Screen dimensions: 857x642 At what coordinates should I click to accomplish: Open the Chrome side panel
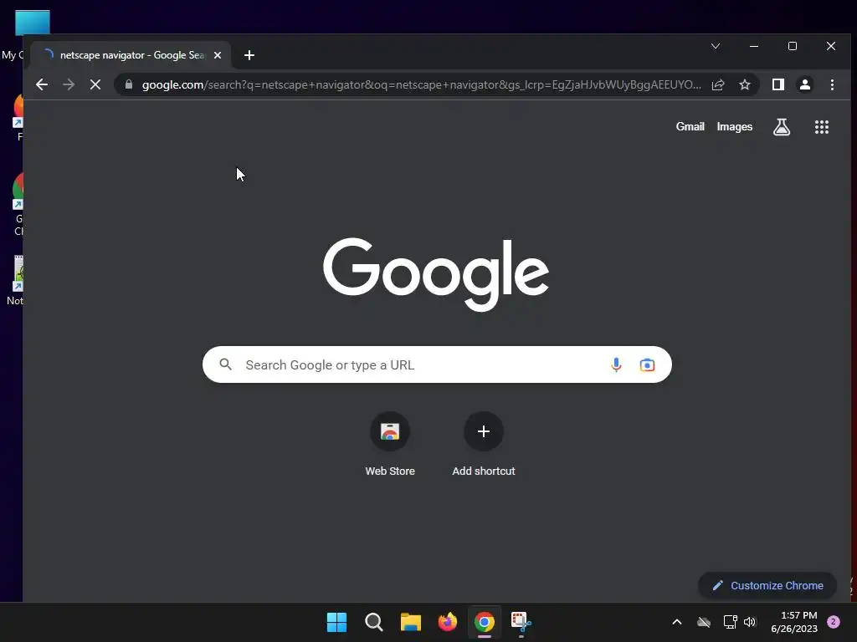(778, 84)
